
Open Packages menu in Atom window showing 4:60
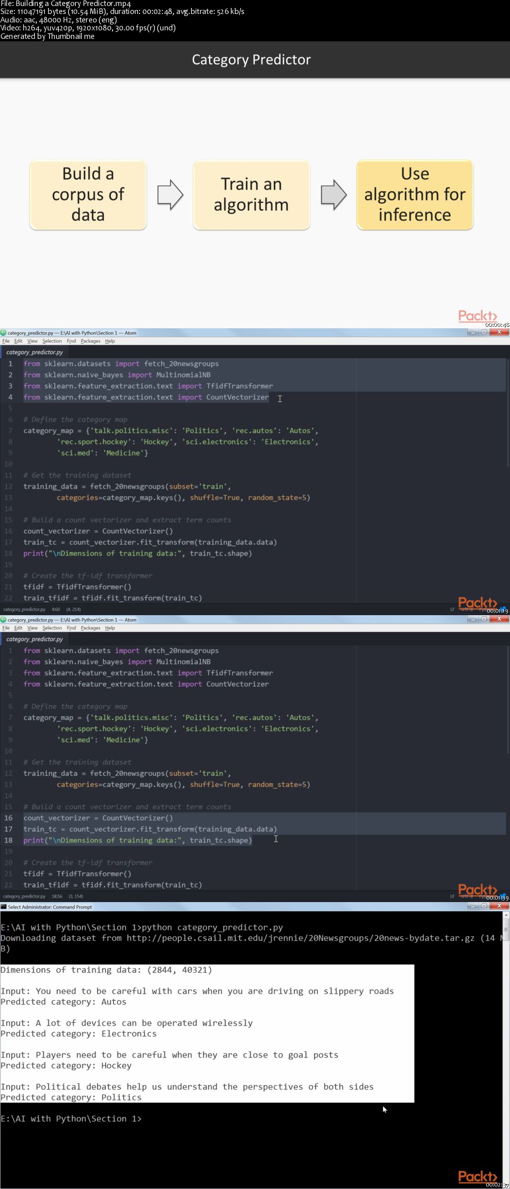click(x=91, y=341)
